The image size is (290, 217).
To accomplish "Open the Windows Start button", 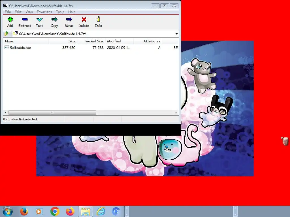I will 8,211.
